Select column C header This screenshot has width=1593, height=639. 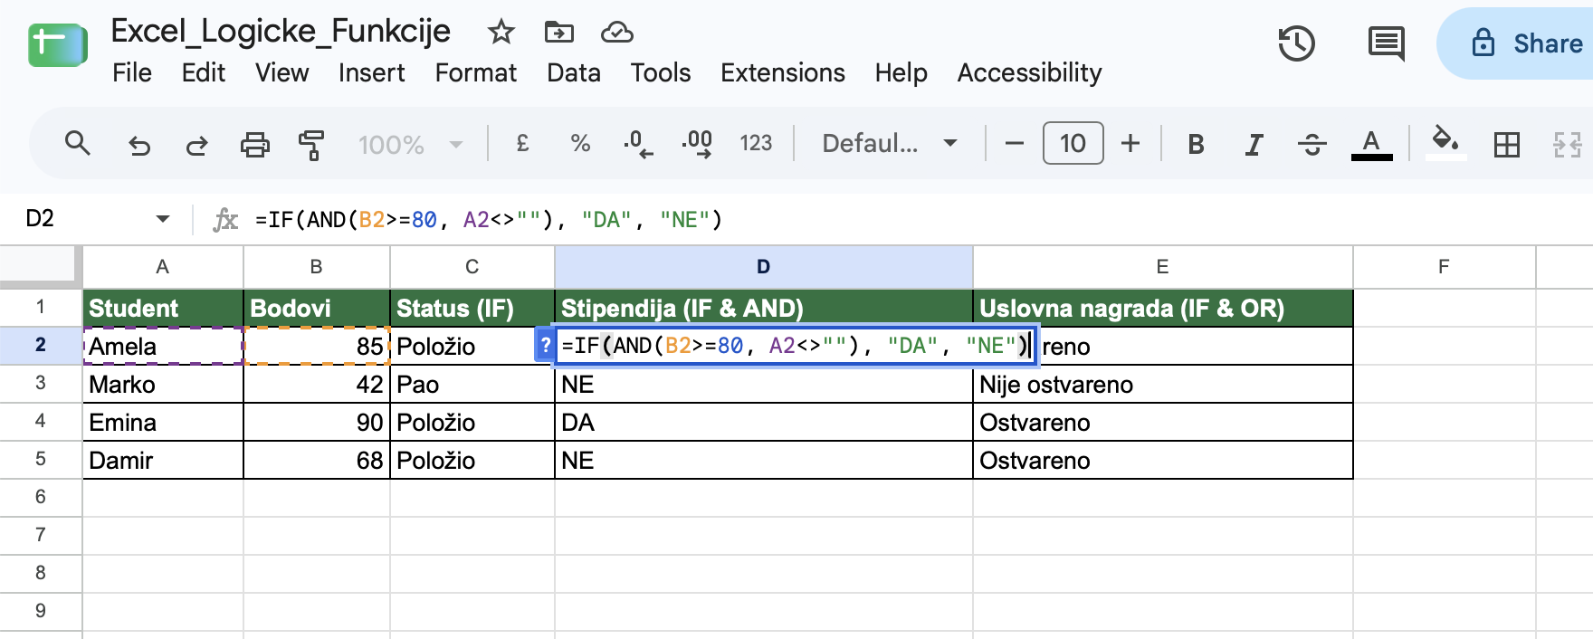(x=472, y=266)
